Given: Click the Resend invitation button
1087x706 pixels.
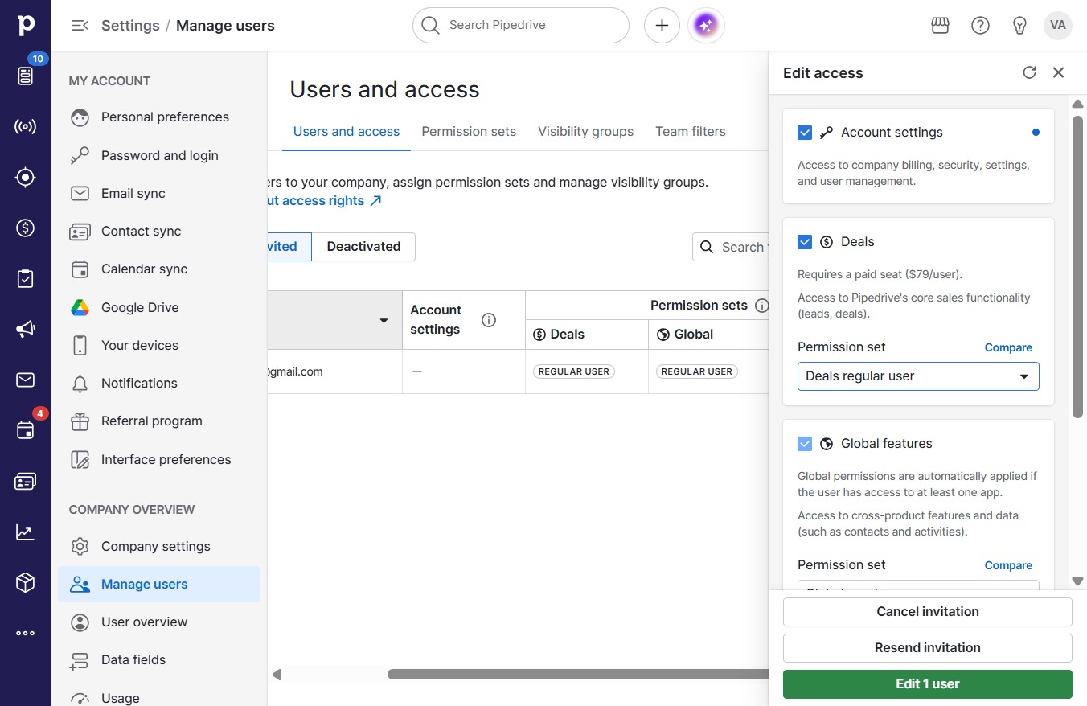Looking at the screenshot, I should pos(928,648).
